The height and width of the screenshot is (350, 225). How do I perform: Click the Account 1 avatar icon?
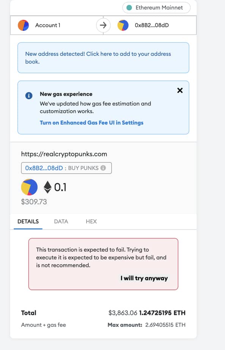click(24, 25)
